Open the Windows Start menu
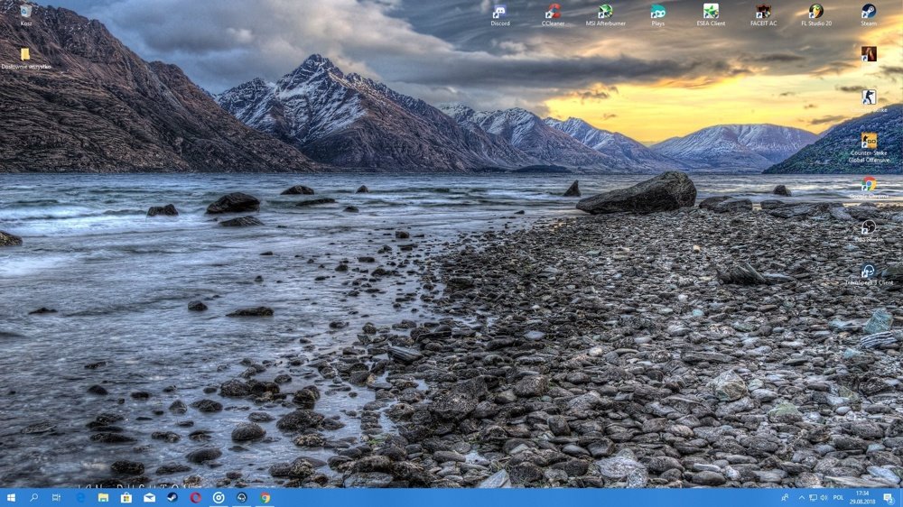Image resolution: width=903 pixels, height=507 pixels. point(11,498)
